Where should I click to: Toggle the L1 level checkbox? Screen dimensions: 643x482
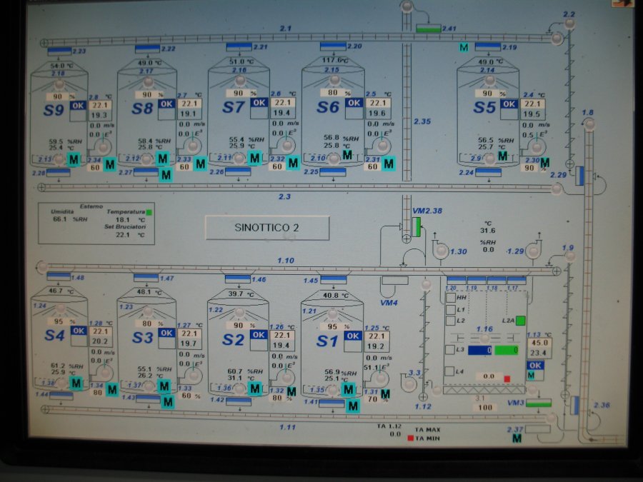(x=450, y=309)
